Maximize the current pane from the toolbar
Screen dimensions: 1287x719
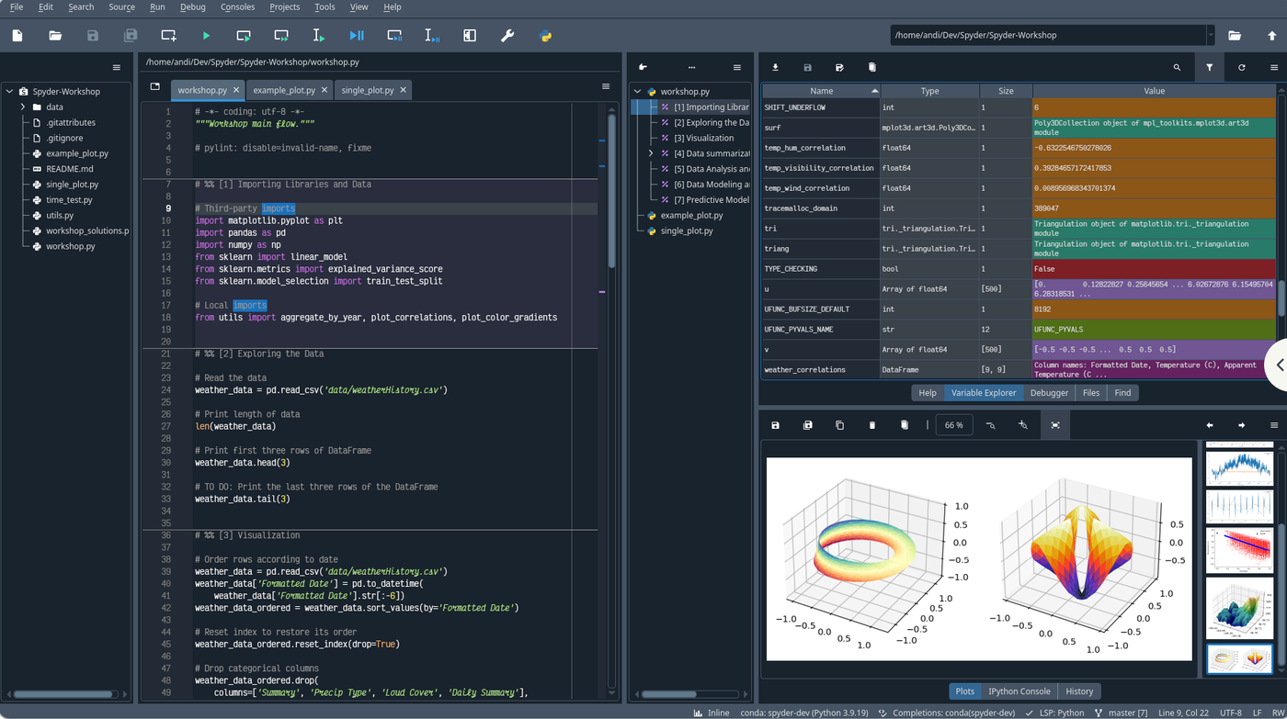click(470, 36)
